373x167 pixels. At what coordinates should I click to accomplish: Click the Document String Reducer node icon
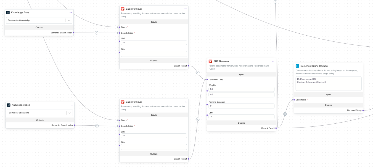297,66
